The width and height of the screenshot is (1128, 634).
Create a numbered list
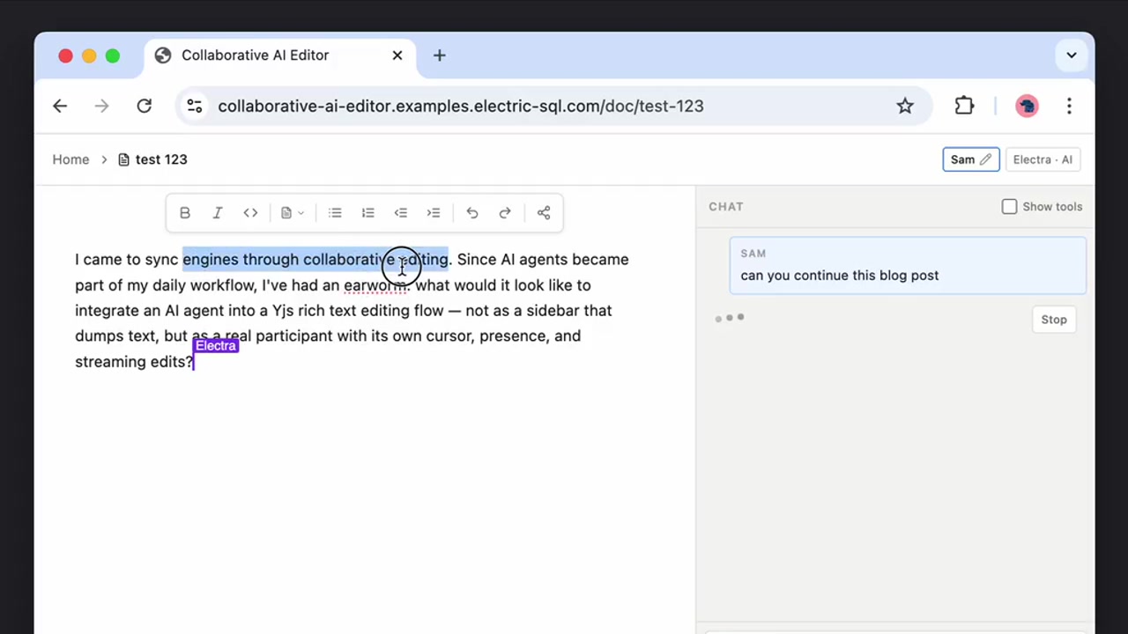367,212
